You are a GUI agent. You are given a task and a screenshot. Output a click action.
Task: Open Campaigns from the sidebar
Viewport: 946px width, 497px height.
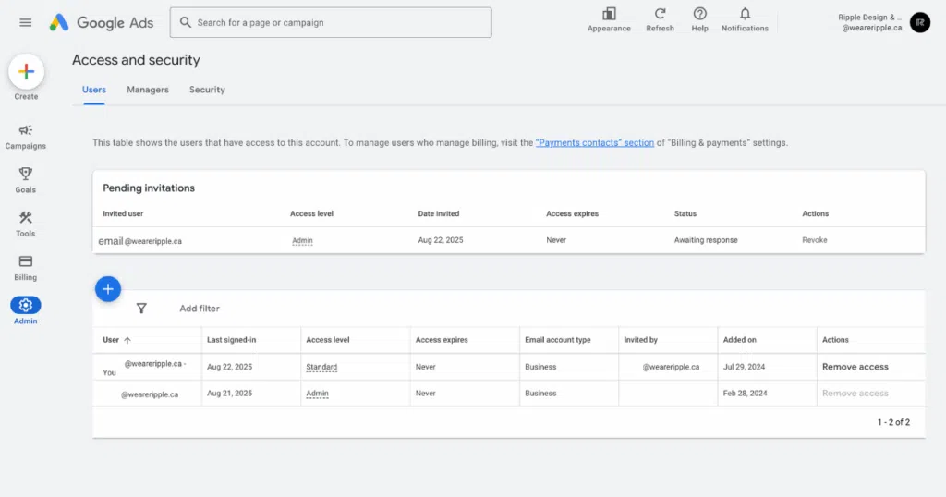pyautogui.click(x=26, y=130)
